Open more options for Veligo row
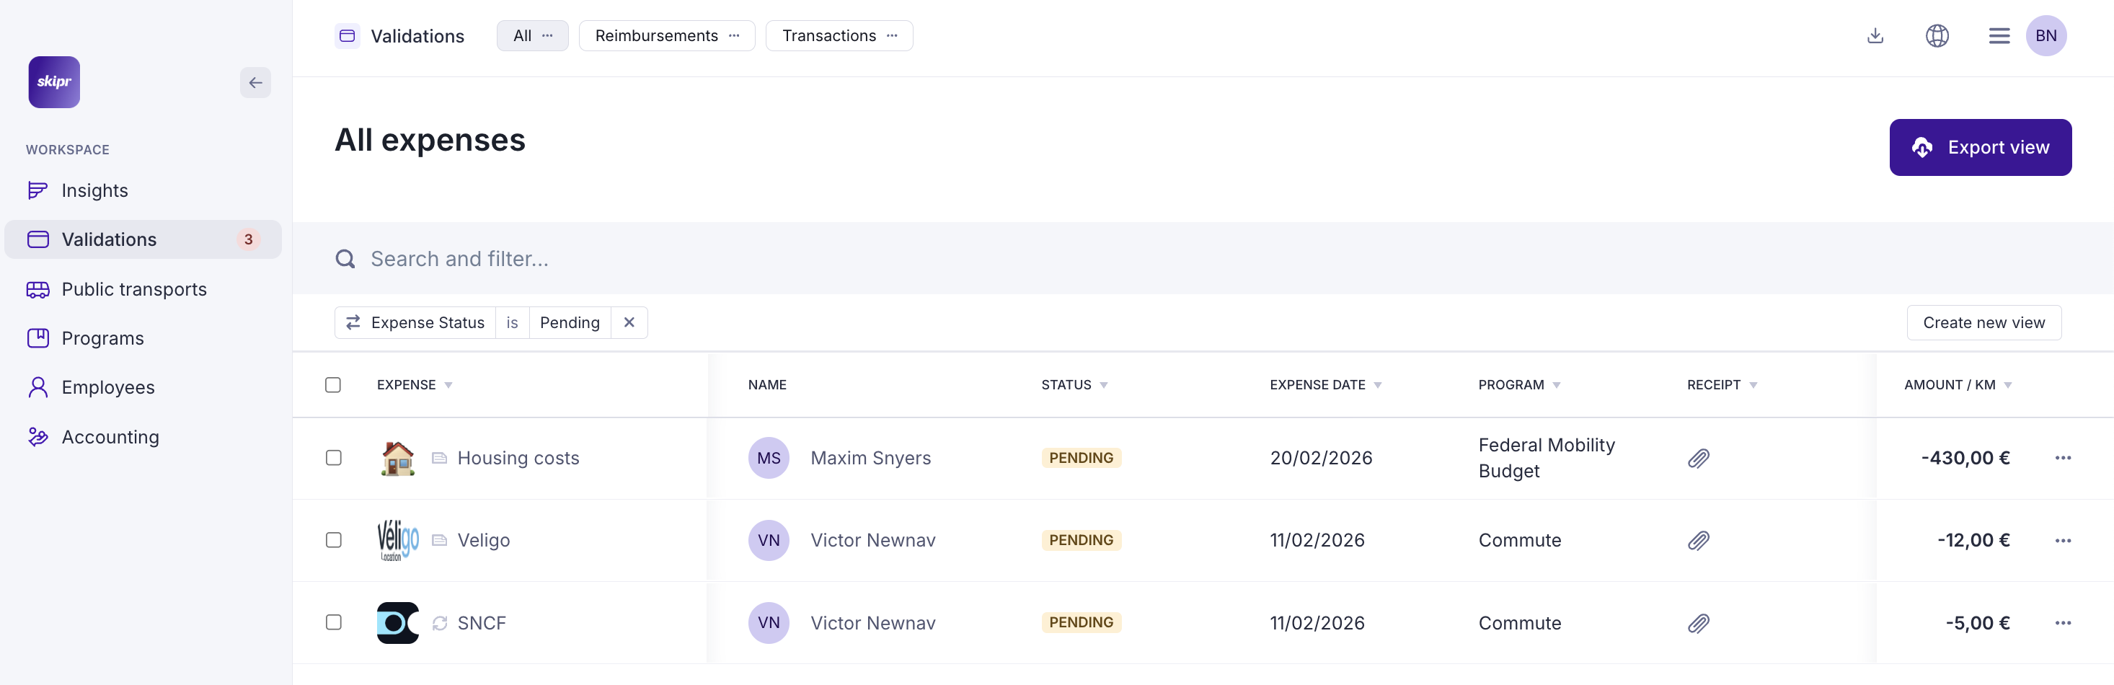 tap(2062, 541)
